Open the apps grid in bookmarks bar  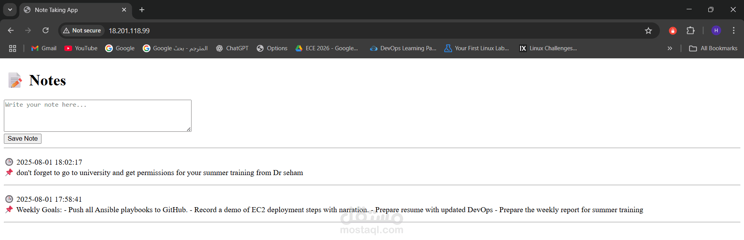pyautogui.click(x=12, y=48)
